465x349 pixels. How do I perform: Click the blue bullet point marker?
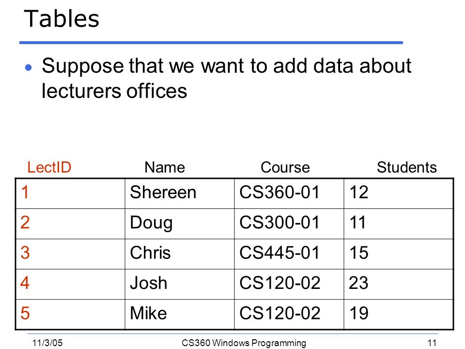tap(29, 68)
